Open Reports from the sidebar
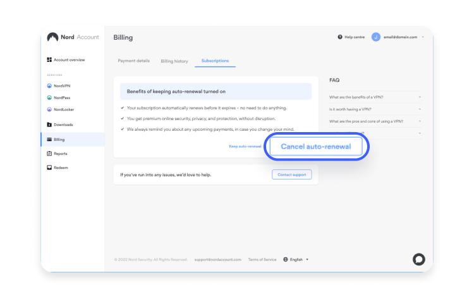 click(x=57, y=154)
